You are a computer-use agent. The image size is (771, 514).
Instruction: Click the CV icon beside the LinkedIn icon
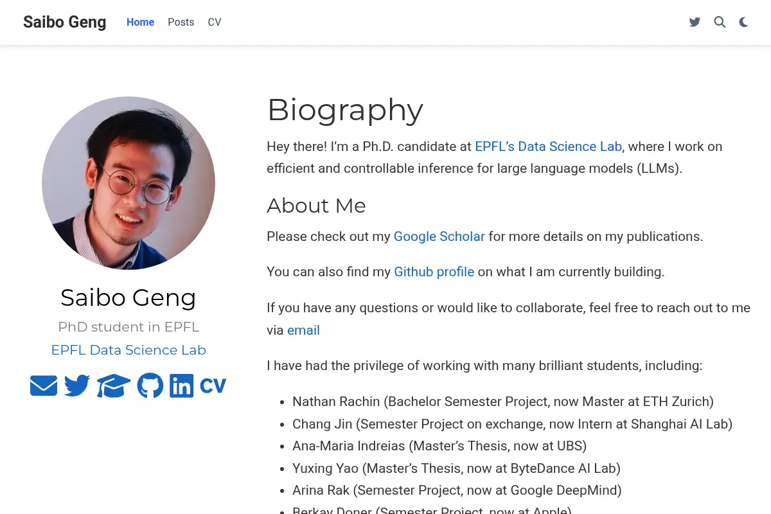click(x=213, y=385)
